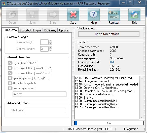147x133 pixels.
Task: Click current password value '0kt'
Action: (x=112, y=62)
